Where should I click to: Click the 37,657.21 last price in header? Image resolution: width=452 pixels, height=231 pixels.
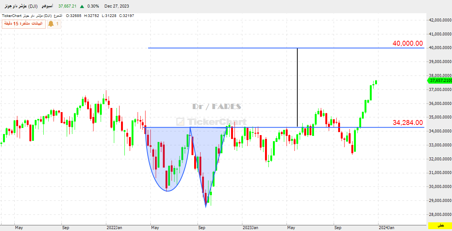tap(67, 6)
